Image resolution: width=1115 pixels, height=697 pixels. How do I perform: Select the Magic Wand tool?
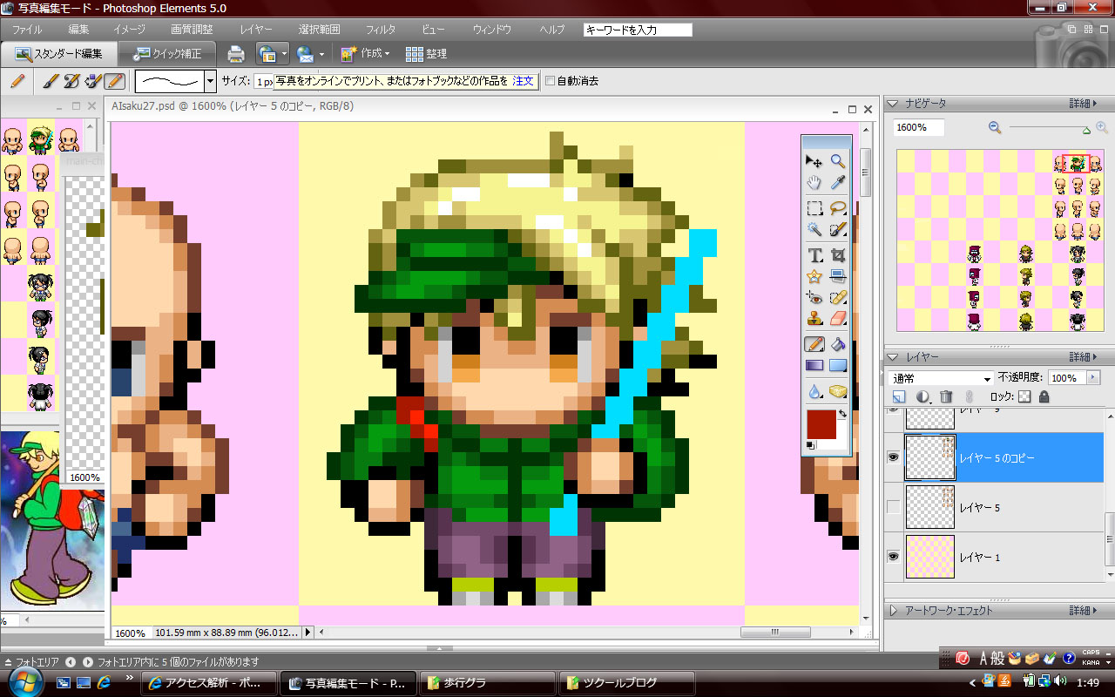click(x=814, y=230)
